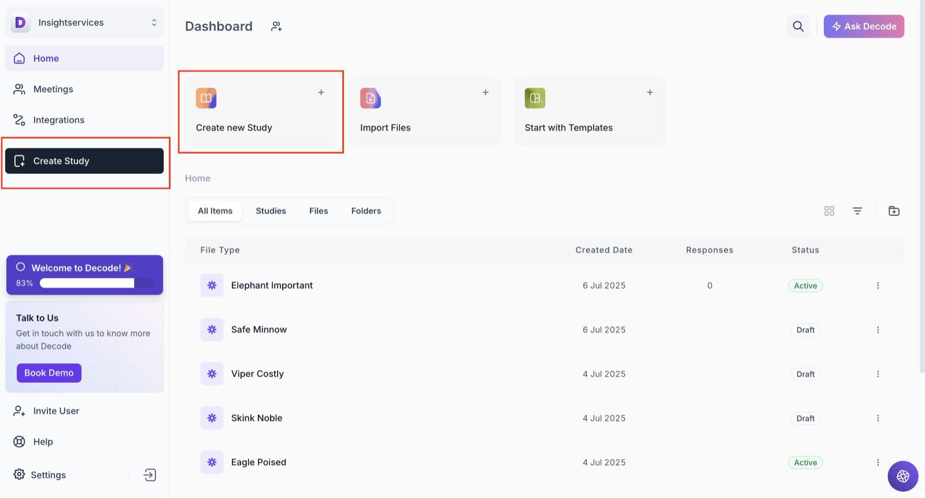Image resolution: width=925 pixels, height=498 pixels.
Task: Click the Import Files card icon
Action: [371, 98]
